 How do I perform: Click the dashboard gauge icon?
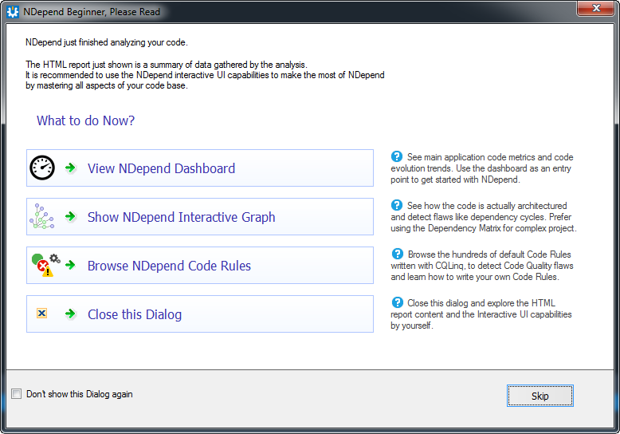(42, 168)
